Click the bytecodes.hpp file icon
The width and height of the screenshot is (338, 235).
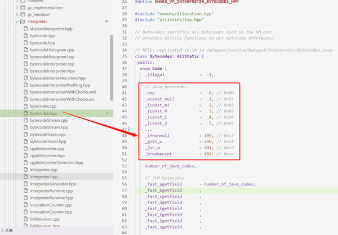click(26, 113)
